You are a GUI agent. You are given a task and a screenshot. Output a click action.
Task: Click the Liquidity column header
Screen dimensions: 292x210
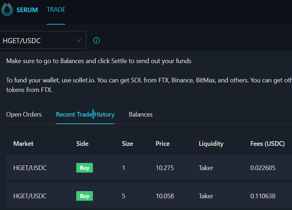(x=211, y=144)
